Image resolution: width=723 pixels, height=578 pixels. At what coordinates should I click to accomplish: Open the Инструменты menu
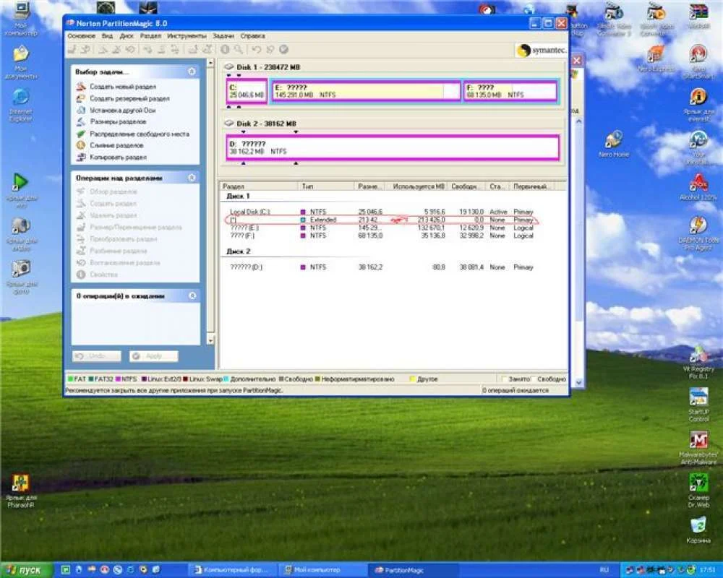tap(187, 36)
